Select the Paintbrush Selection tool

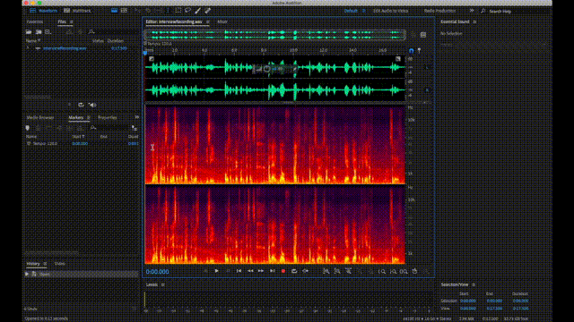pos(197,11)
